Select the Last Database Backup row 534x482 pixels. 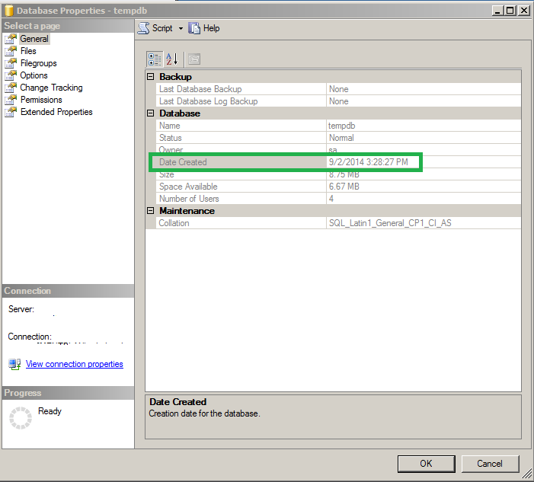pos(338,89)
